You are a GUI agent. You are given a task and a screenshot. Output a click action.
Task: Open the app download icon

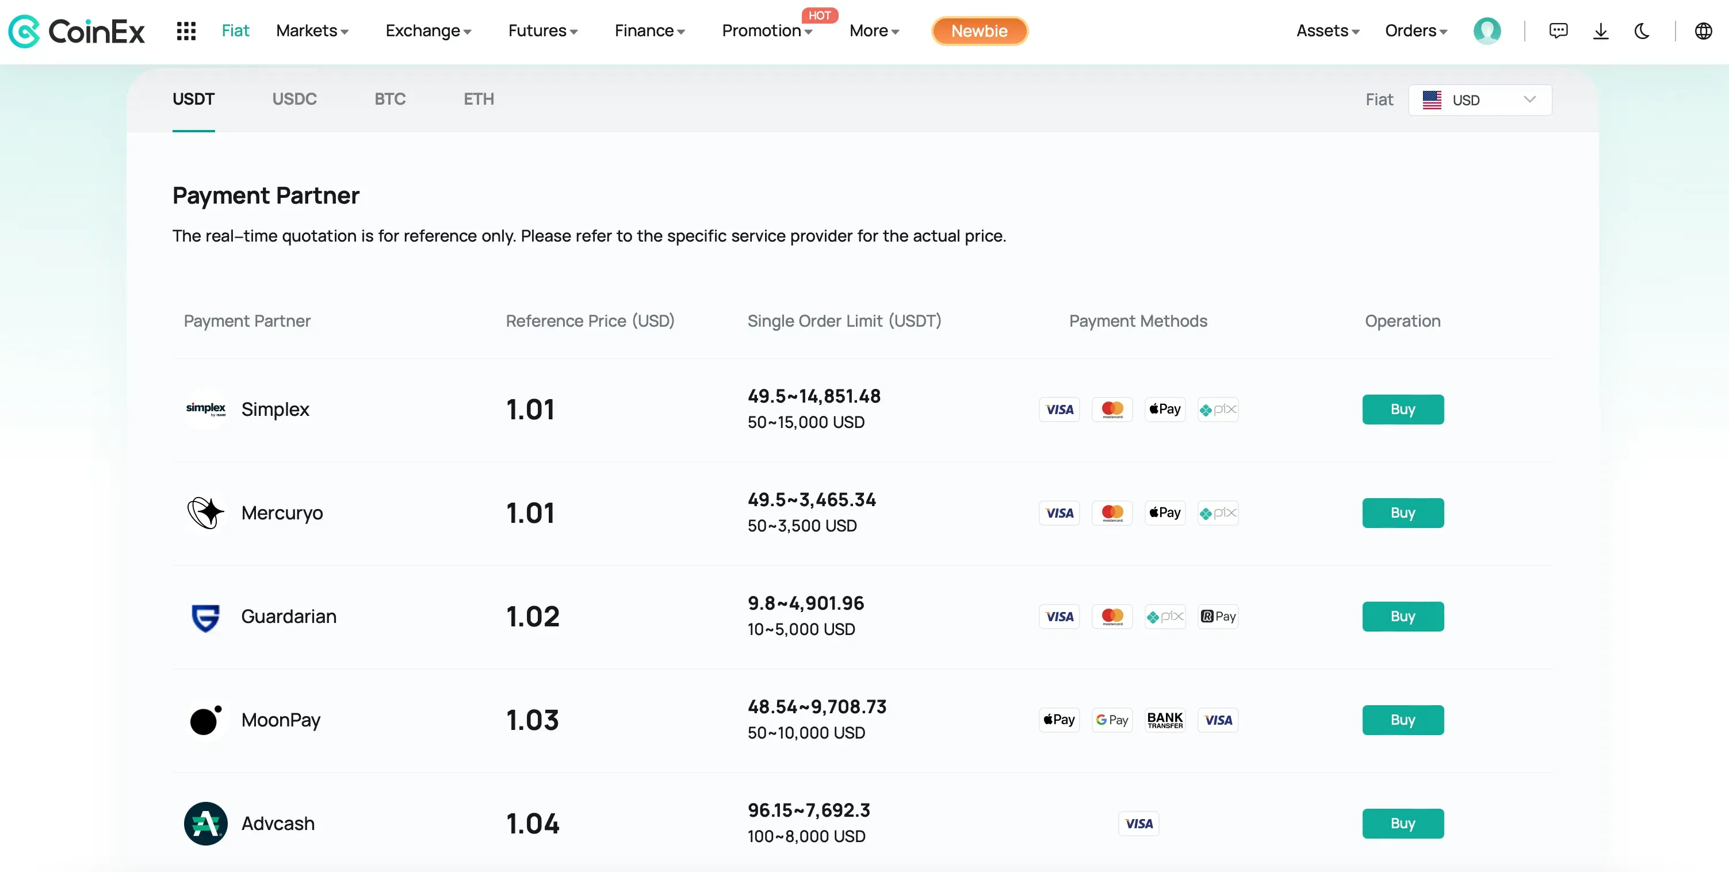1601,31
